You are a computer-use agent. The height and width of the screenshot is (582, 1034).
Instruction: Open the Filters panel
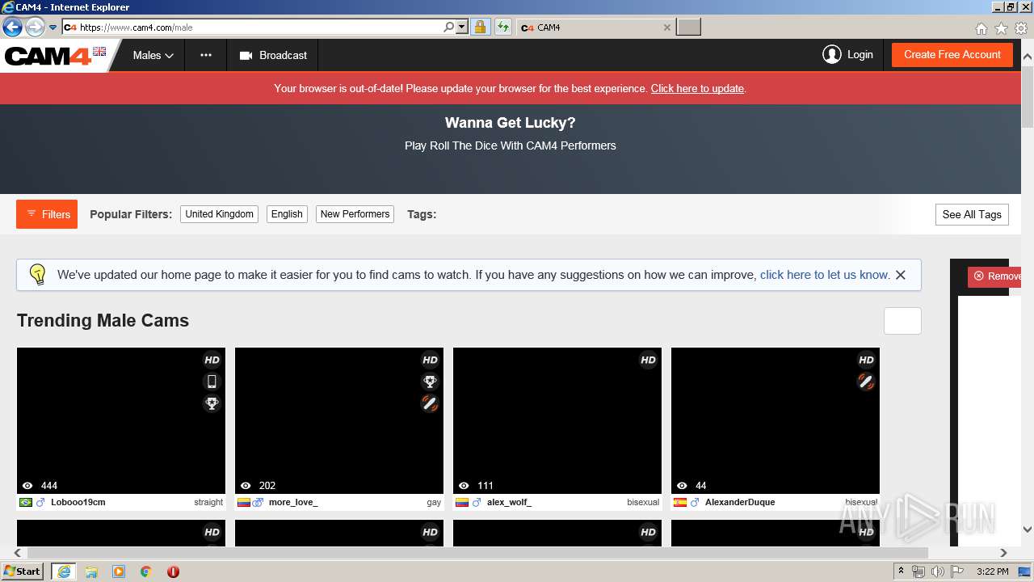47,214
